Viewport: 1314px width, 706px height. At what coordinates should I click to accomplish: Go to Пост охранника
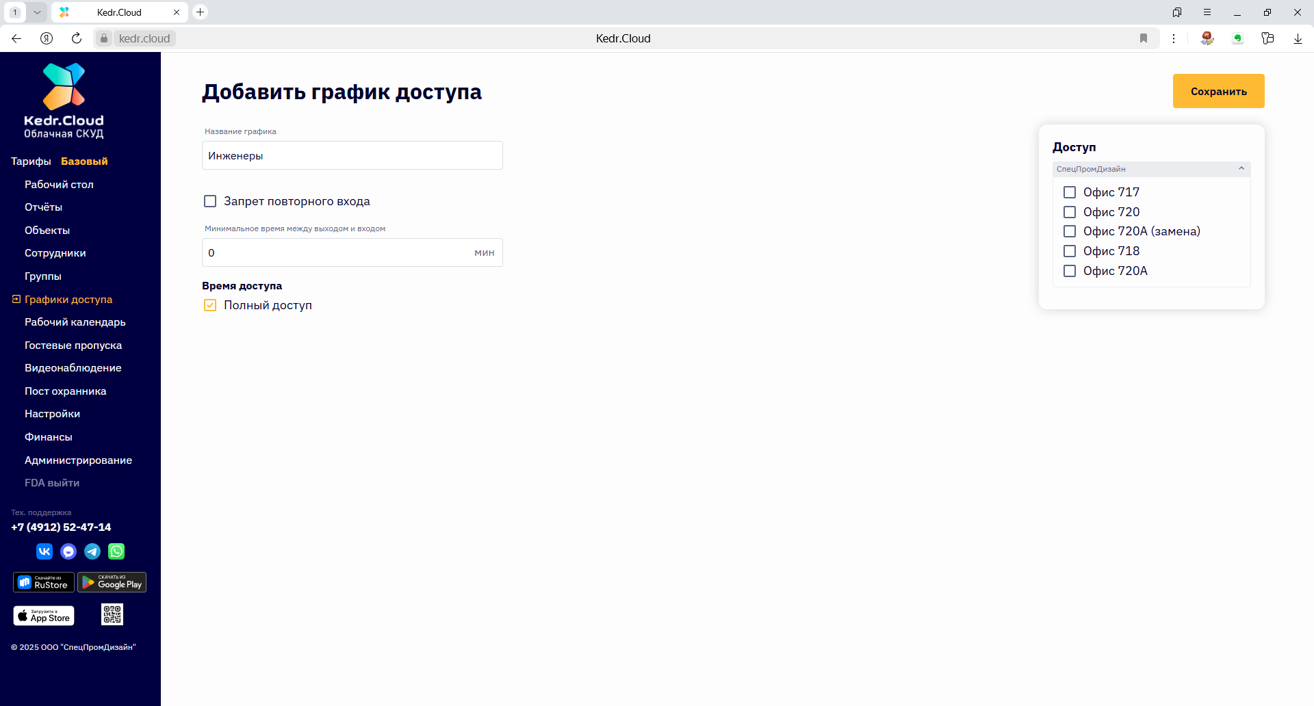point(66,391)
